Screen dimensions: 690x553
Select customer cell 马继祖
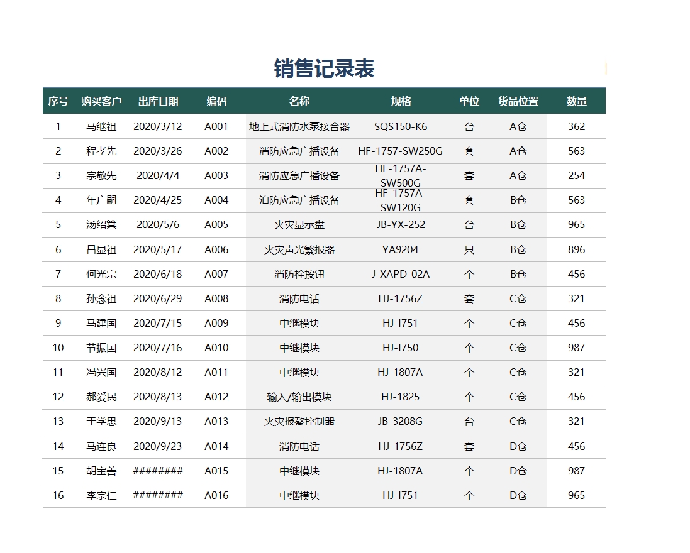coord(101,126)
